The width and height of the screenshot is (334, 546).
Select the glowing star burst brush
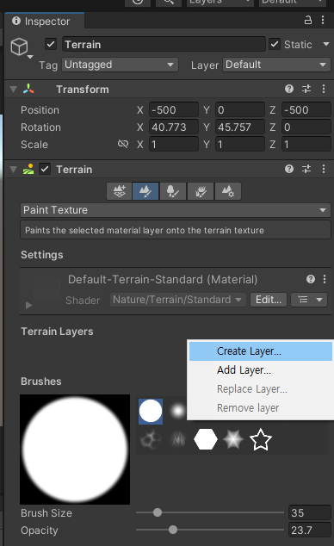[233, 439]
